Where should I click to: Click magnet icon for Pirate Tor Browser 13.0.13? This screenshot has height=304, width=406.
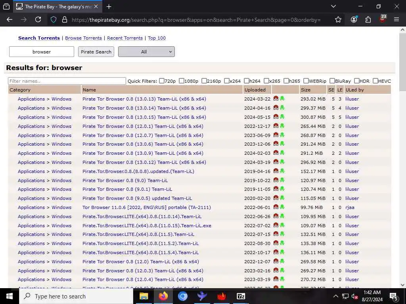tap(276, 99)
